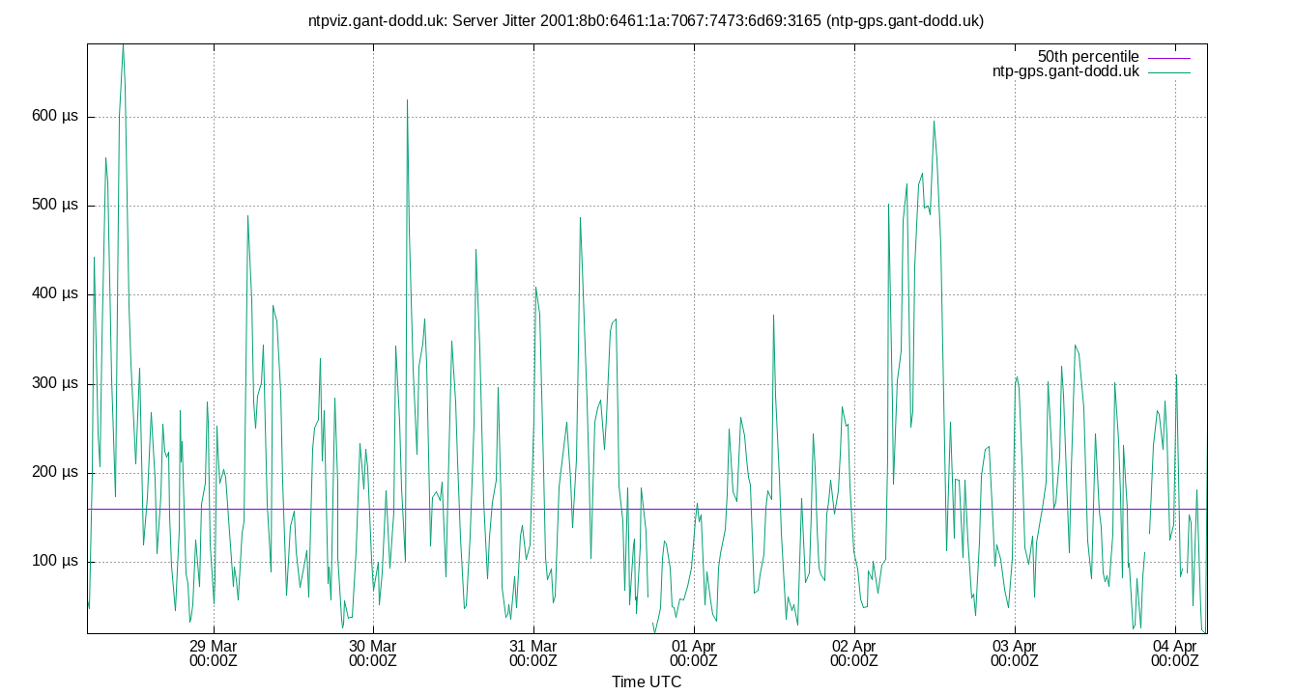Select the 01 Apr 00:00Z tick label
The height and width of the screenshot is (695, 1295).
coord(692,653)
